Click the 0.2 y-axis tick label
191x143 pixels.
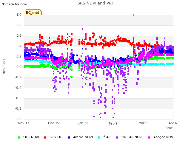[x=19, y=56]
